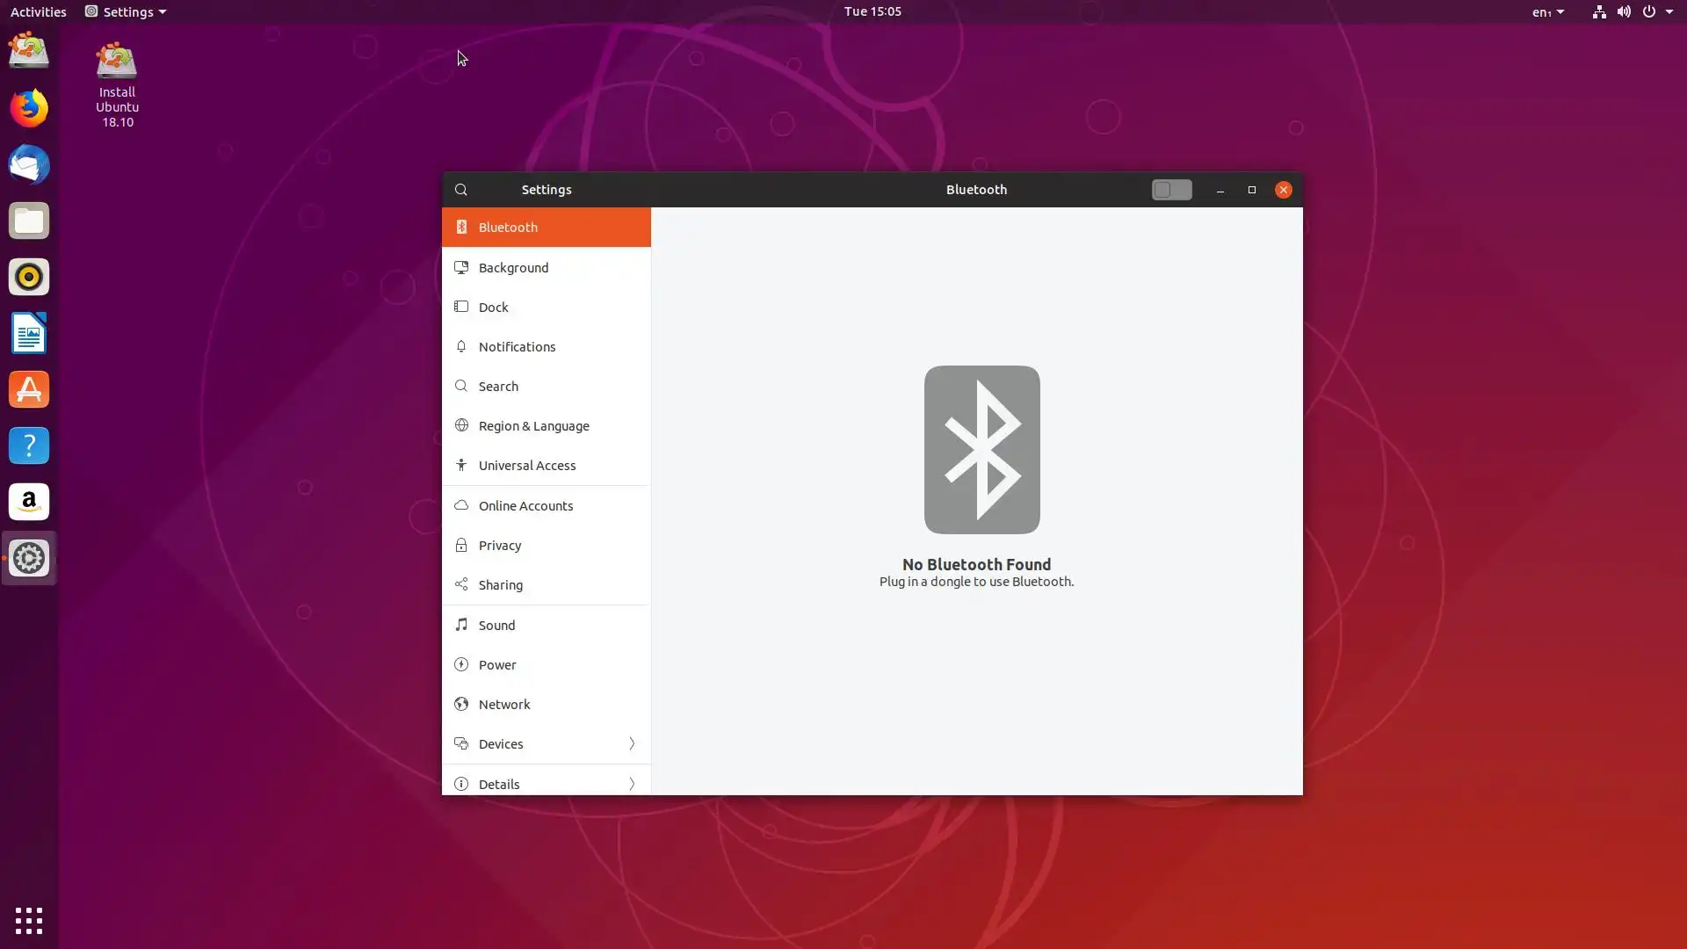Click the search magnifier icon in Settings header

click(x=460, y=190)
